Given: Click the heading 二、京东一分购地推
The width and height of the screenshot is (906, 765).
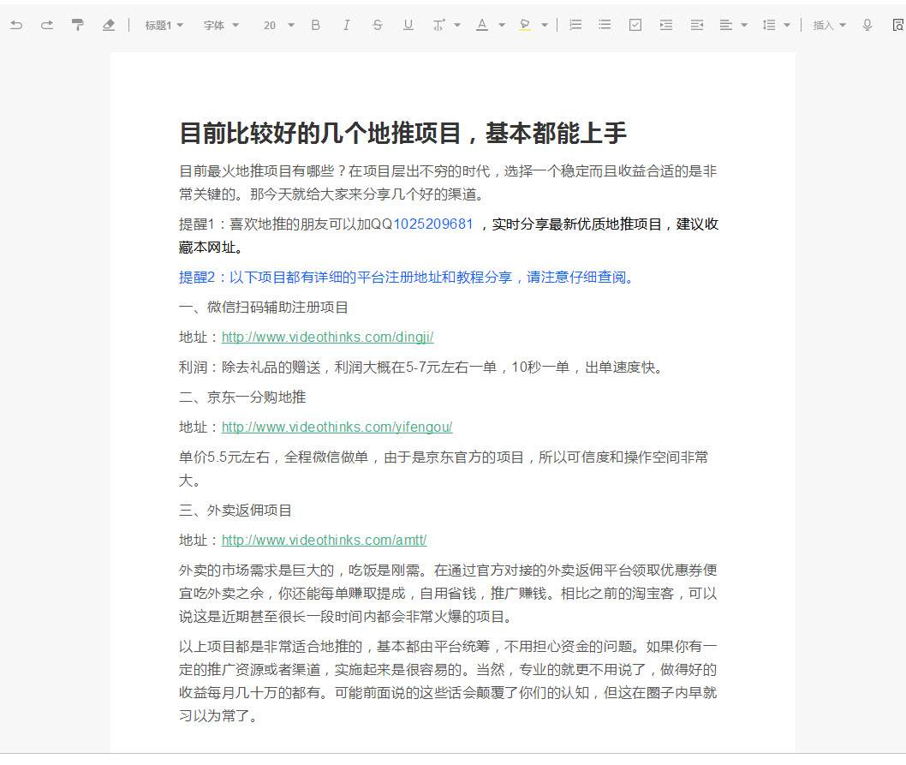Looking at the screenshot, I should click(242, 397).
